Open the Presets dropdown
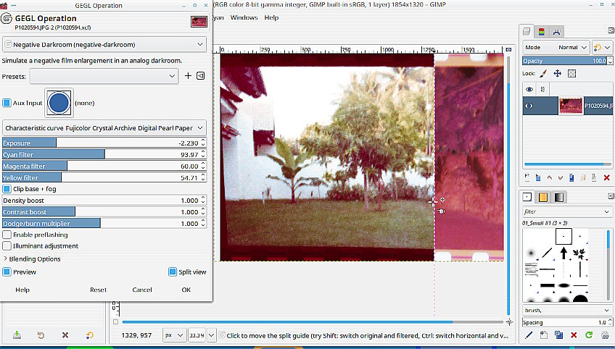Screen dimensions: 615x349 (x=104, y=76)
